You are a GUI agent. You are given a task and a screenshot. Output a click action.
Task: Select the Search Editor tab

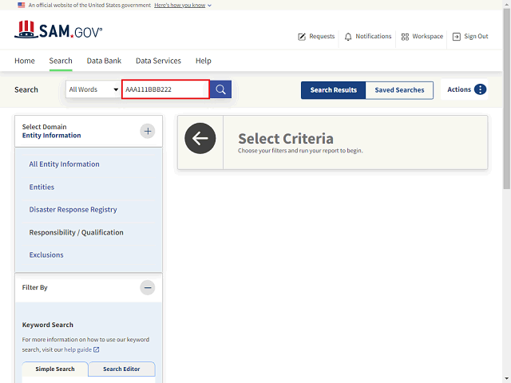121,369
